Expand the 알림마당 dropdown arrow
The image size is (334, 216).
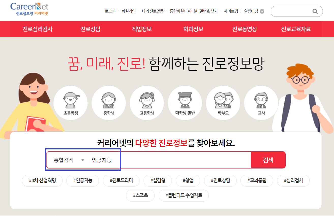[262, 11]
